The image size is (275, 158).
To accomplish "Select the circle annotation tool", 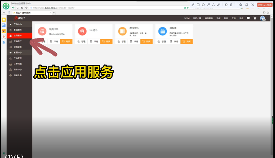I will coord(203,5).
